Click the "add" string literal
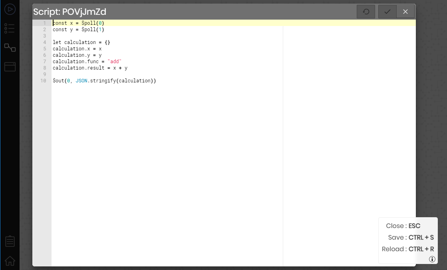 (114, 61)
